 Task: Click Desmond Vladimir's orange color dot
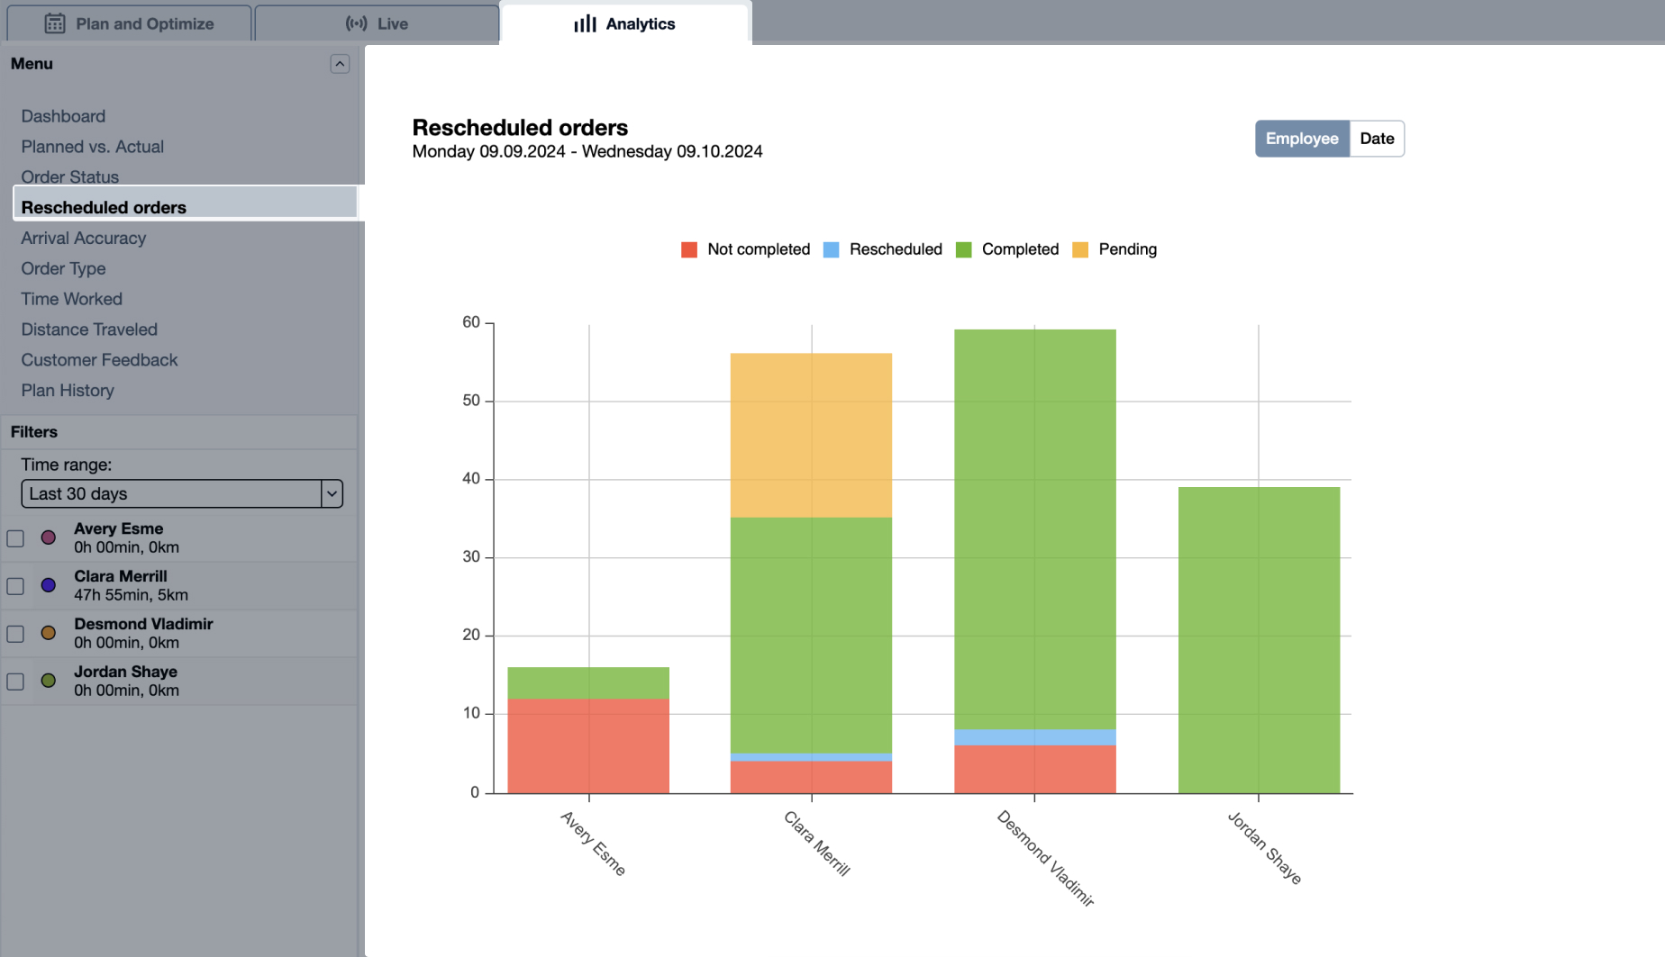48,633
